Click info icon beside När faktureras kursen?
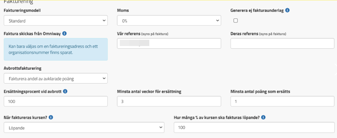337x138 pixels. pos(51,117)
